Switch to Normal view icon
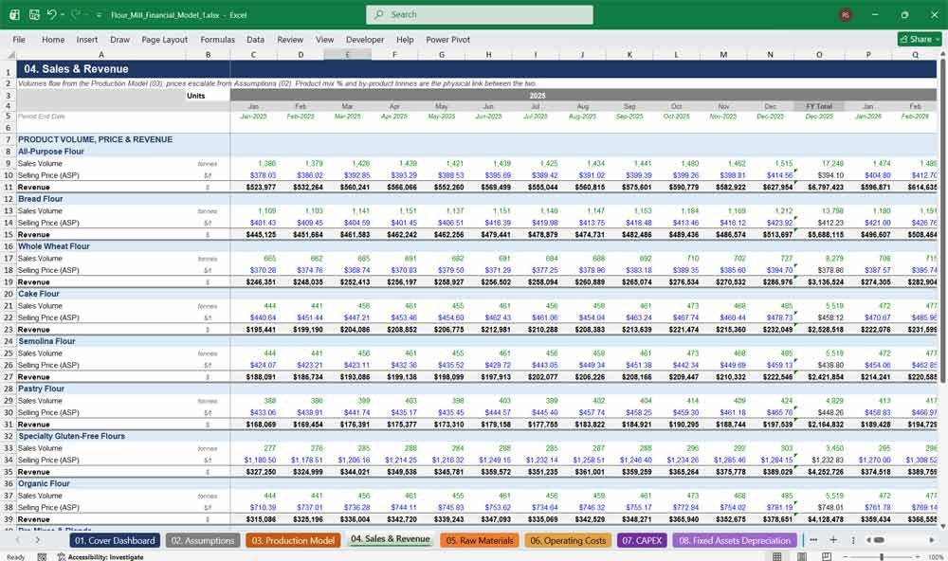 [777, 557]
